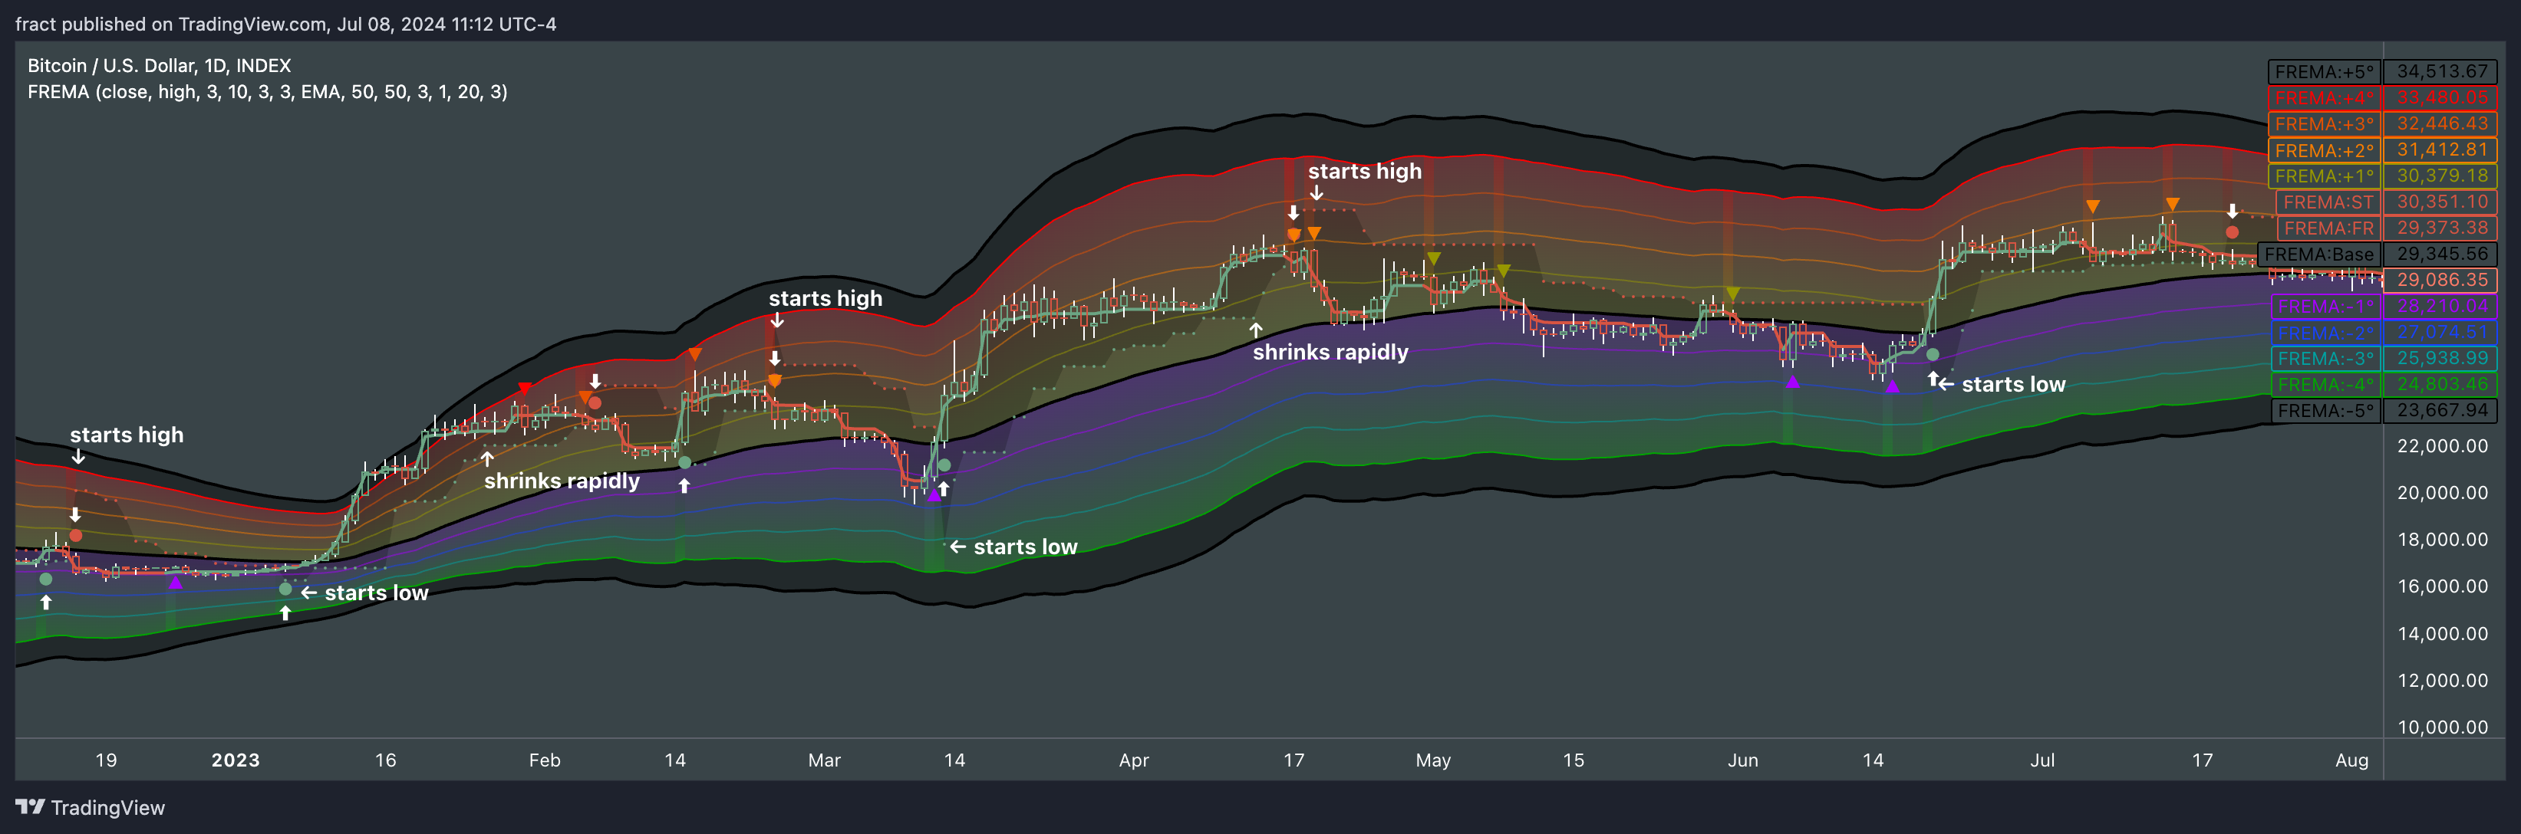Click the 31,412.81 price value
Screen dimensions: 2521x834
[x=2442, y=149]
